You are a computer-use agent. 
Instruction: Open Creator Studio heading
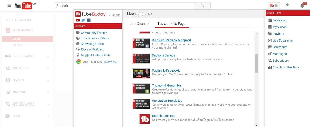[x=18, y=20]
